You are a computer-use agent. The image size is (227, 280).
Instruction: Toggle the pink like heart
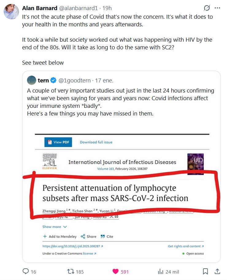click(x=115, y=271)
